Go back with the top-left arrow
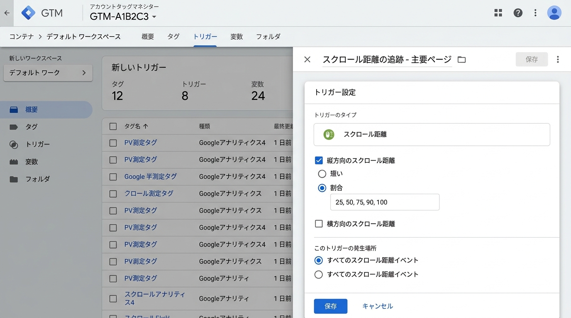The image size is (571, 318). [x=7, y=13]
